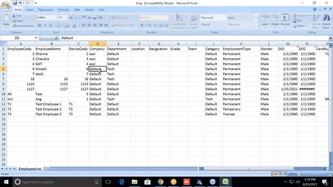Undo the last action in Quick Access toolbar

point(20,3)
